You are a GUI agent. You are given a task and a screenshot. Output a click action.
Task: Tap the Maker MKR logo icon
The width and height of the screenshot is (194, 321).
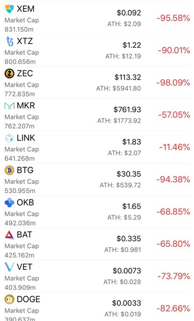point(10,106)
